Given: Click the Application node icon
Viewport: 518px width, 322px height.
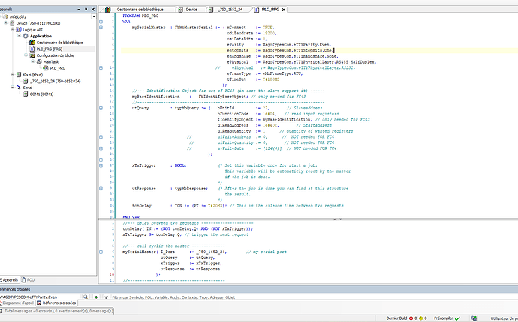Looking at the screenshot, I should click(26, 36).
